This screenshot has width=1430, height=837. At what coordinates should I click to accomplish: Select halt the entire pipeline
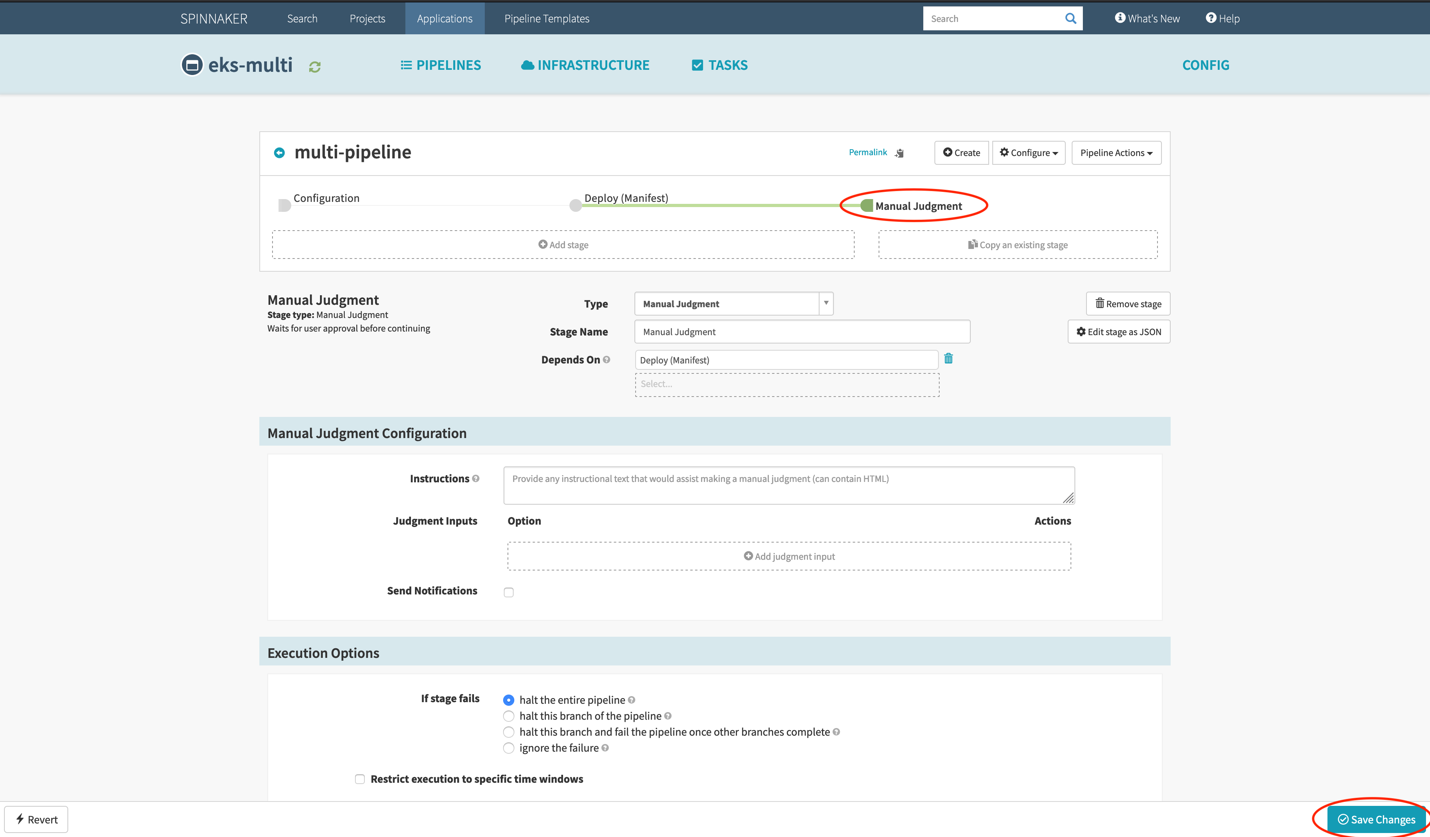coord(508,700)
